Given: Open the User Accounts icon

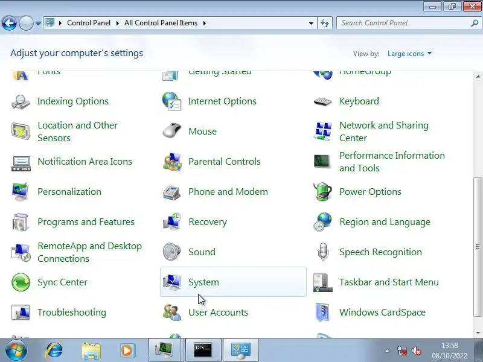Looking at the screenshot, I should (172, 313).
